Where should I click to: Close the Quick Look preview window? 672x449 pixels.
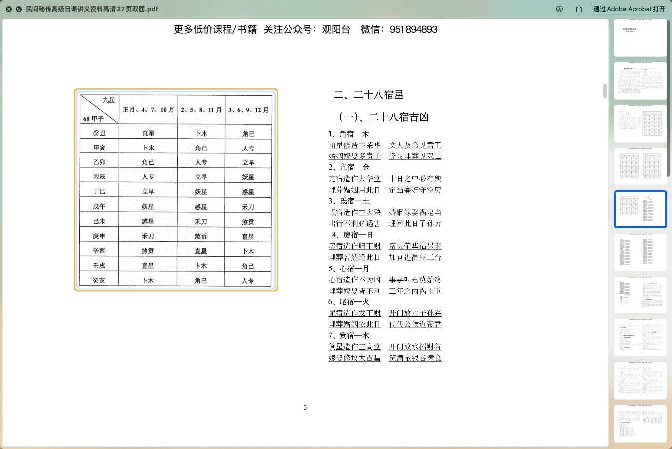point(9,9)
